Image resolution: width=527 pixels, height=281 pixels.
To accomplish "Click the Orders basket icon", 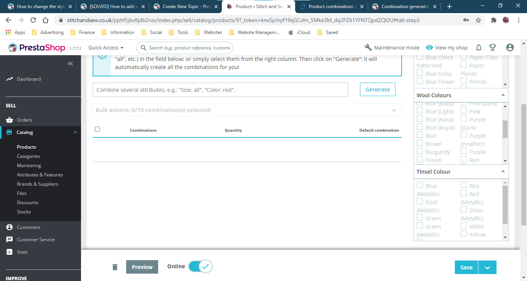I will point(10,120).
